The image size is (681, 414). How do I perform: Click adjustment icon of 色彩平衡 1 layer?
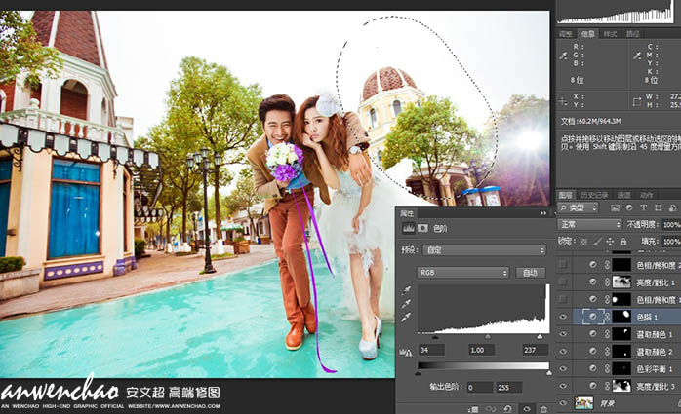click(x=593, y=368)
